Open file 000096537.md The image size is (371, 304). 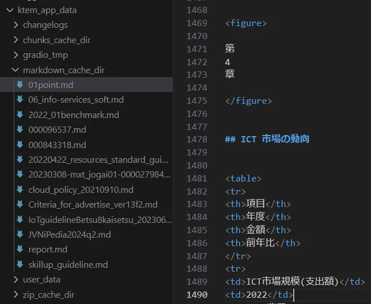57,130
